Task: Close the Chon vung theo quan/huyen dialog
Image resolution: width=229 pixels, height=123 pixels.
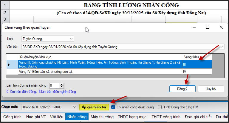Action: (221, 27)
